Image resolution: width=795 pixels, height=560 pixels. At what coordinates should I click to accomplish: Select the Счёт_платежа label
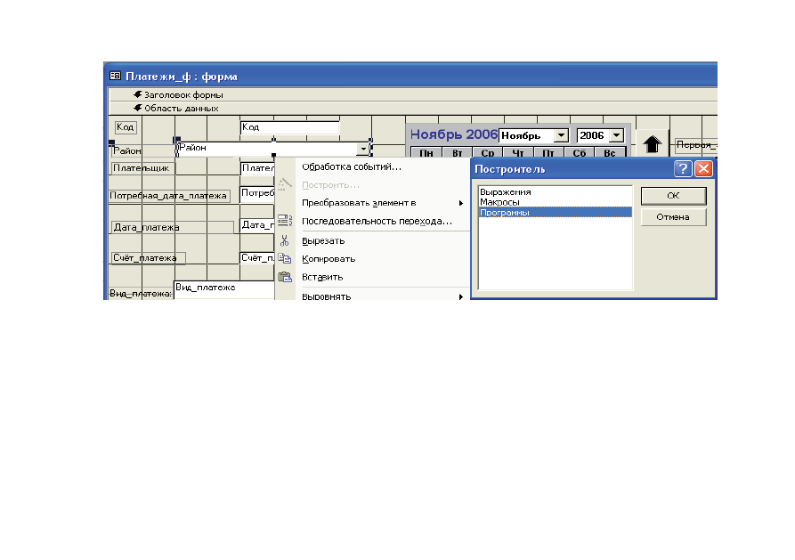coord(148,257)
